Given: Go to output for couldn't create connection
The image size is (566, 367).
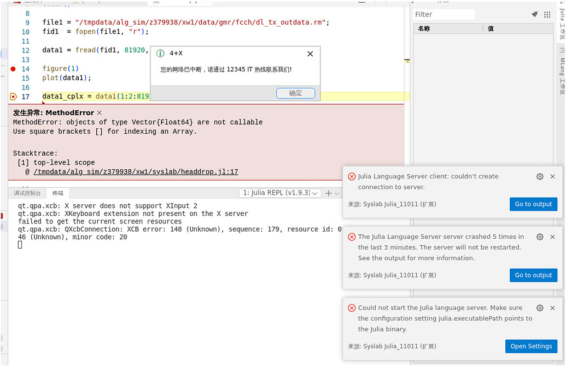Looking at the screenshot, I should point(533,204).
